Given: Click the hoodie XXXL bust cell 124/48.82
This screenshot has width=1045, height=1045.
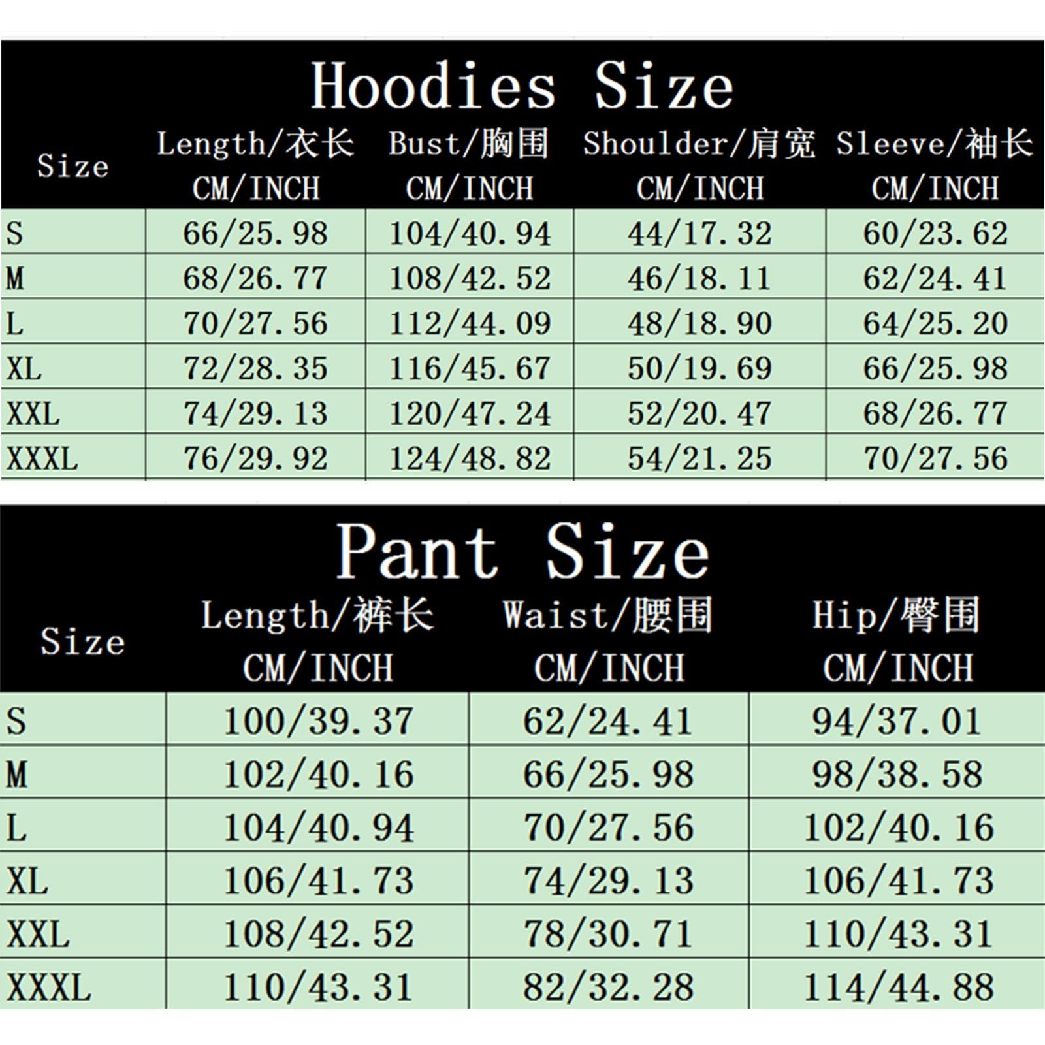Looking at the screenshot, I should pyautogui.click(x=470, y=458).
